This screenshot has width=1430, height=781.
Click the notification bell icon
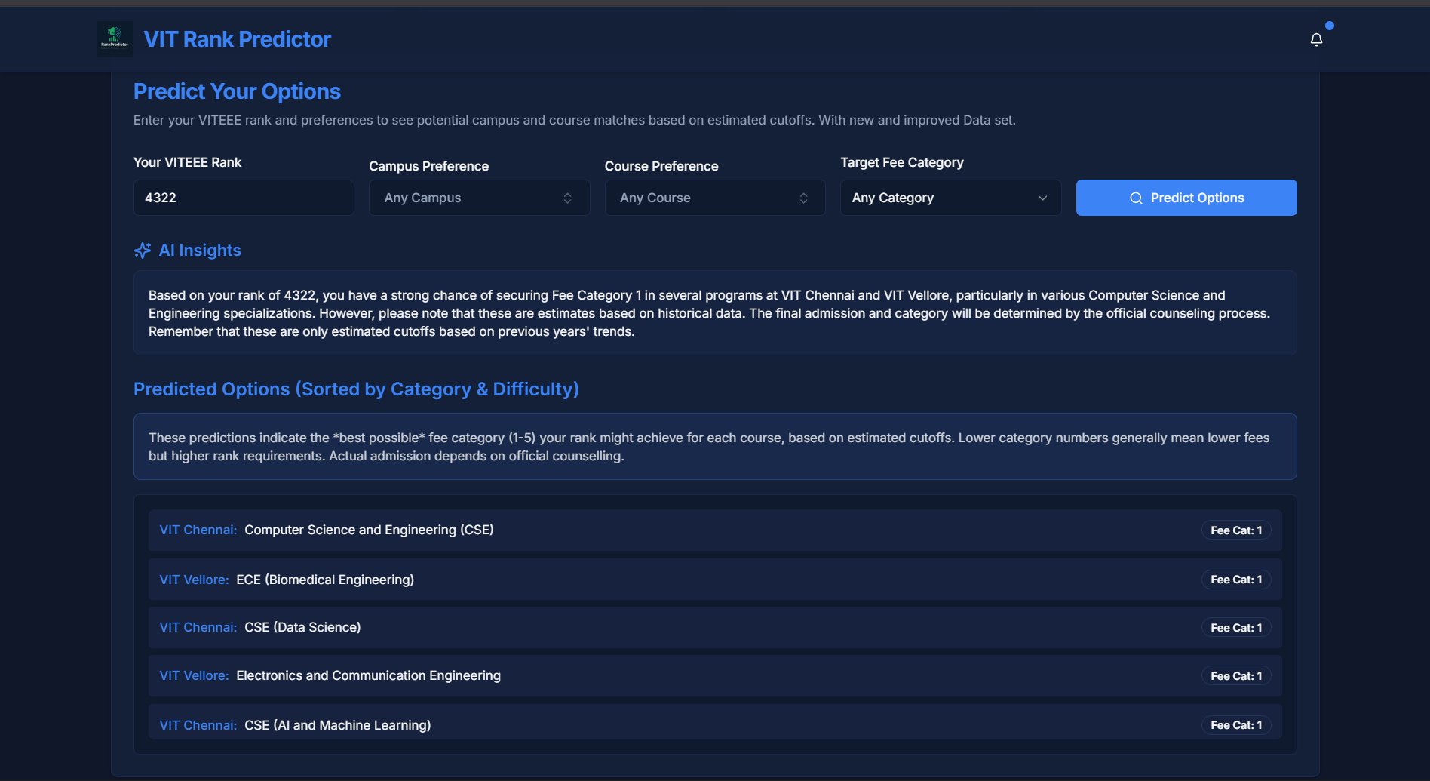point(1316,40)
